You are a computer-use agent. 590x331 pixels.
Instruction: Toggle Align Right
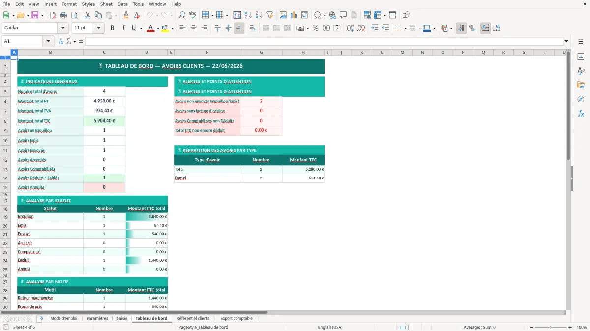pyautogui.click(x=204, y=28)
